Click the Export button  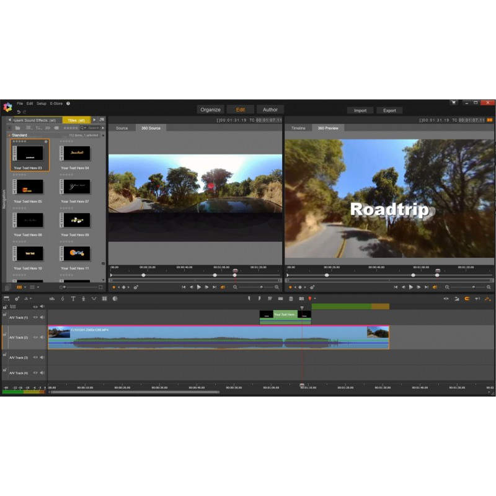[389, 110]
